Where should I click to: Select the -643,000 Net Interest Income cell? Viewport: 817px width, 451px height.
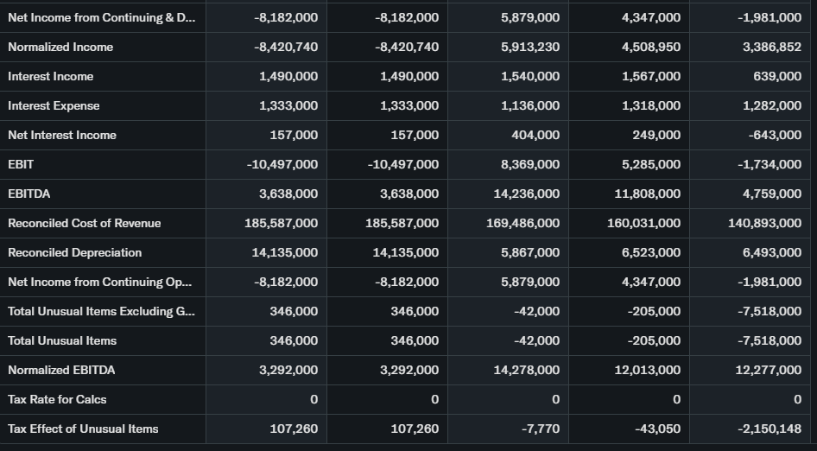tap(774, 135)
